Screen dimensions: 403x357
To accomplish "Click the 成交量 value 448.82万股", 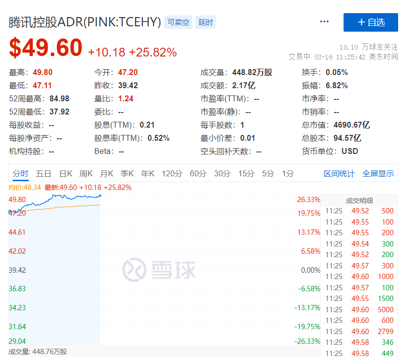I will (x=252, y=73).
